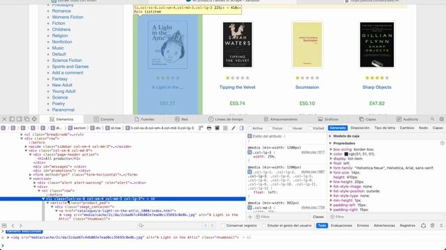
Task: Click the styles panel Filtro field
Action: 282,217
